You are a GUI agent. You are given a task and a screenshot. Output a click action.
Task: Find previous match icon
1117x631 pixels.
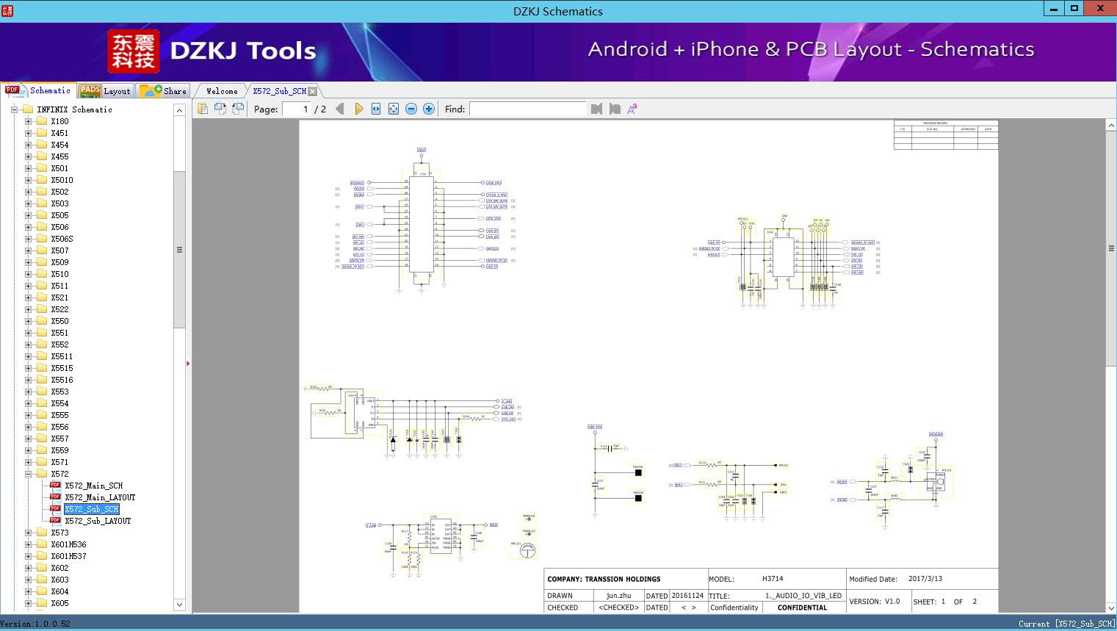point(596,109)
